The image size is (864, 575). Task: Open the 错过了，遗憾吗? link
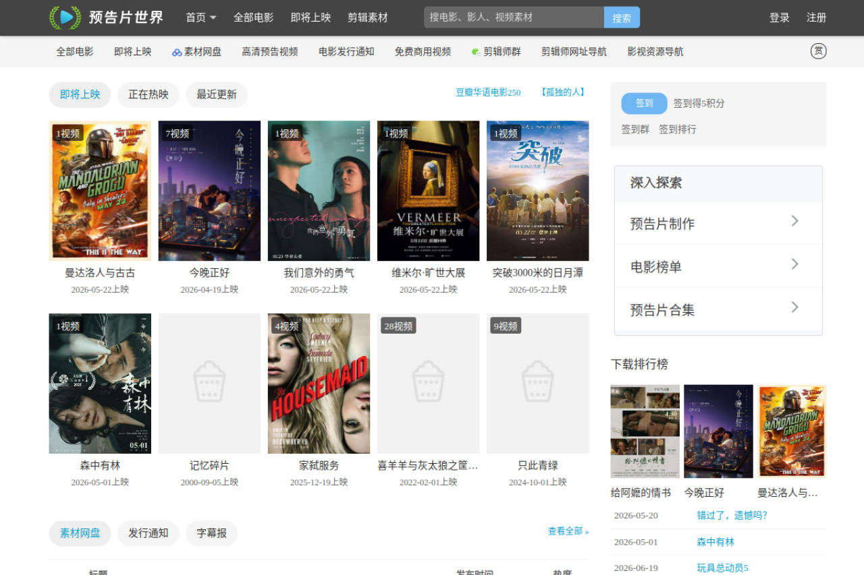[x=732, y=516]
